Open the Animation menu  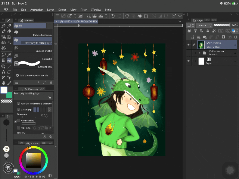36,9
